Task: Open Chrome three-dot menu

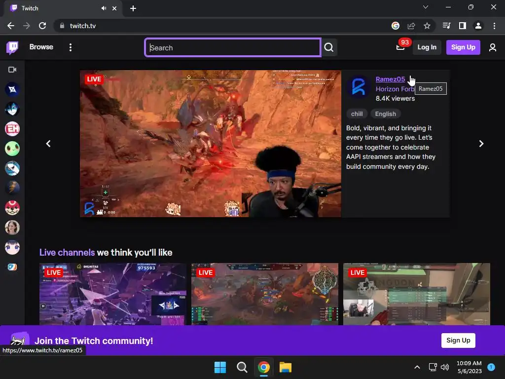Action: pos(494,26)
